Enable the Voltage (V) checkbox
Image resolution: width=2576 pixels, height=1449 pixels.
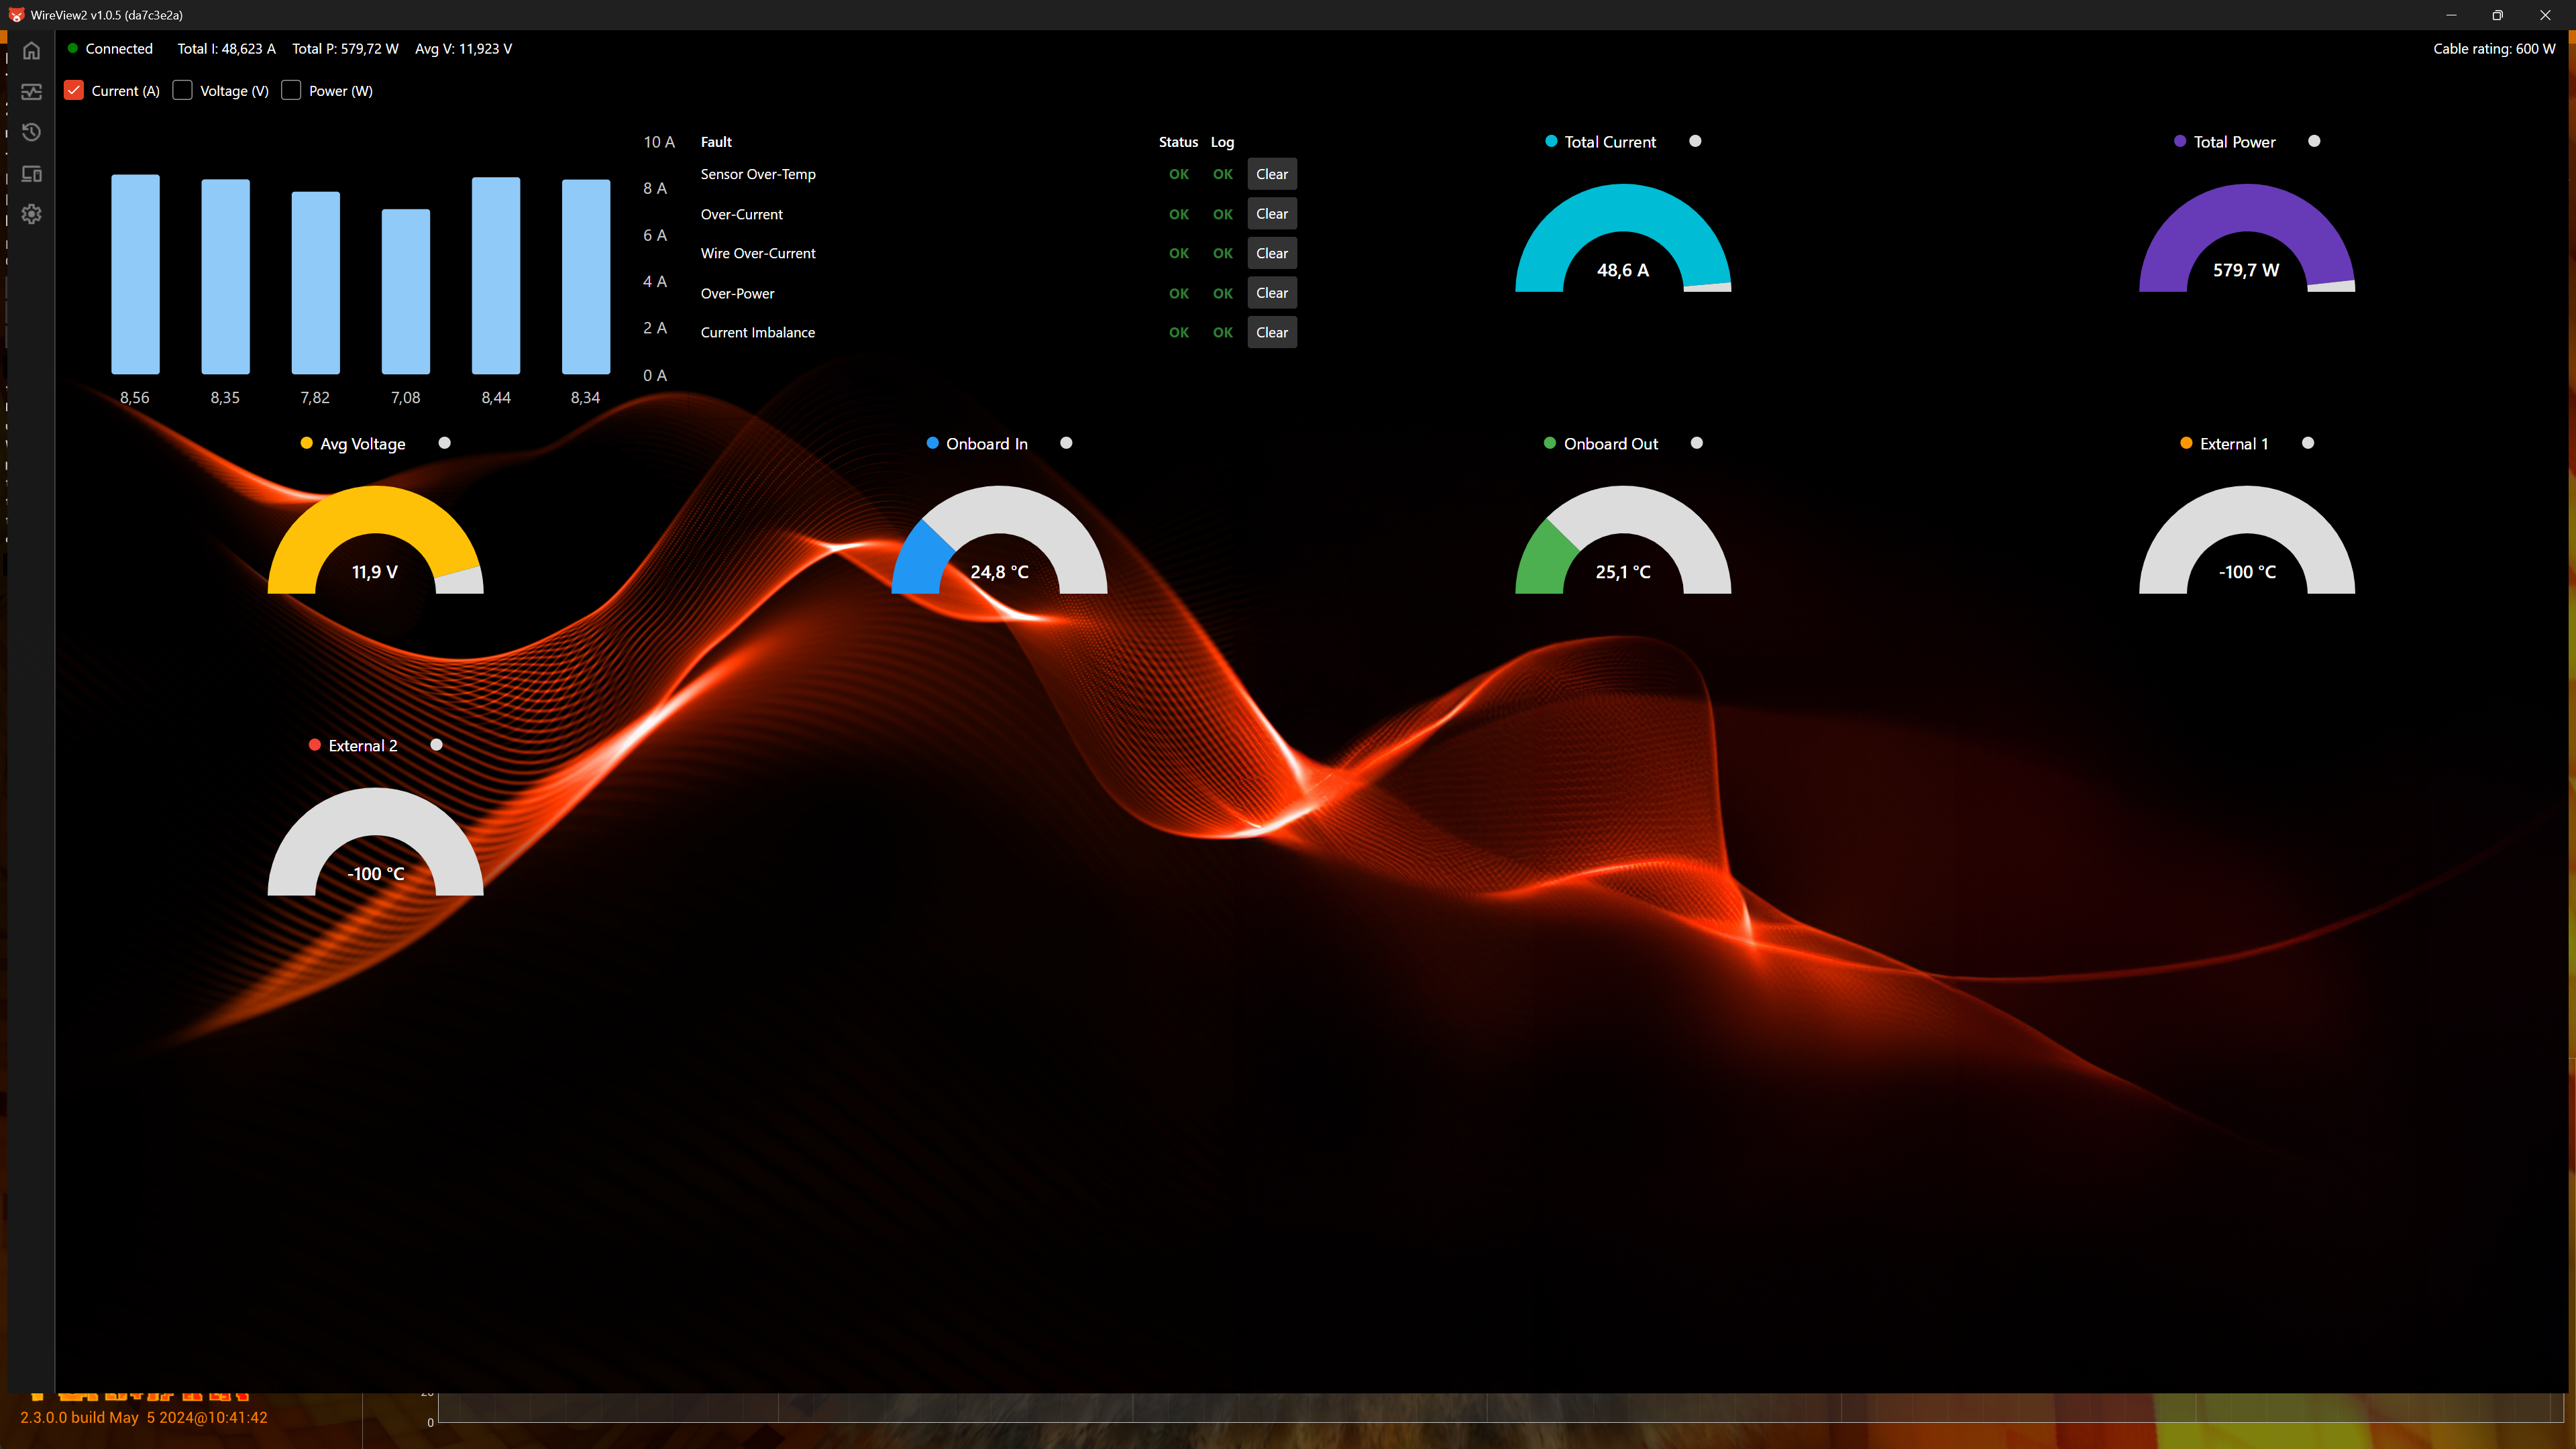point(182,90)
